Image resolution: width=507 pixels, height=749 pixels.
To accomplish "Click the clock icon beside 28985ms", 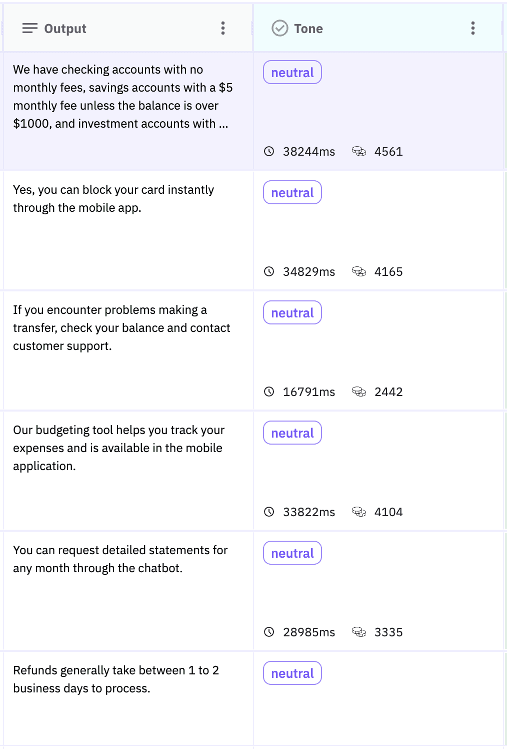I will point(269,632).
